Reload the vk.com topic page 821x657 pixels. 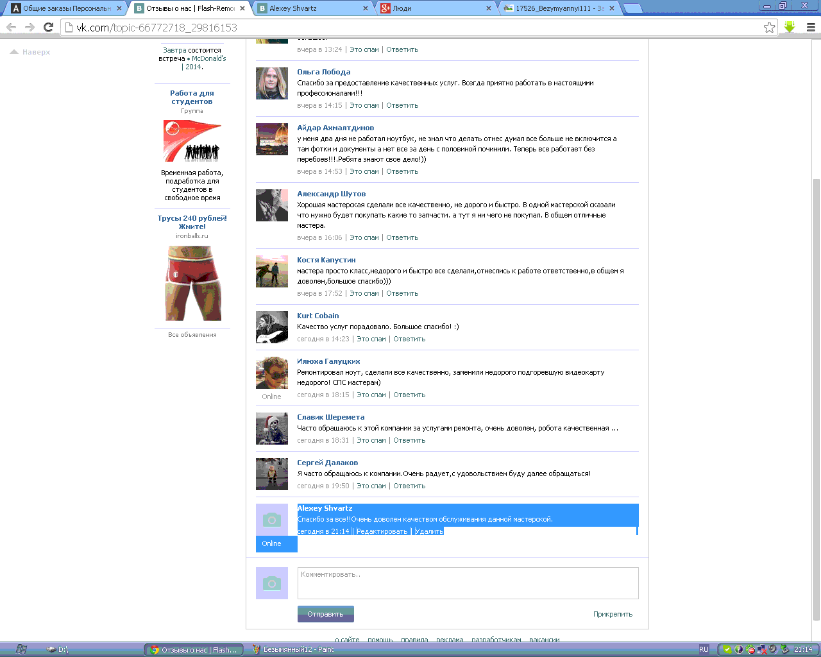point(48,27)
